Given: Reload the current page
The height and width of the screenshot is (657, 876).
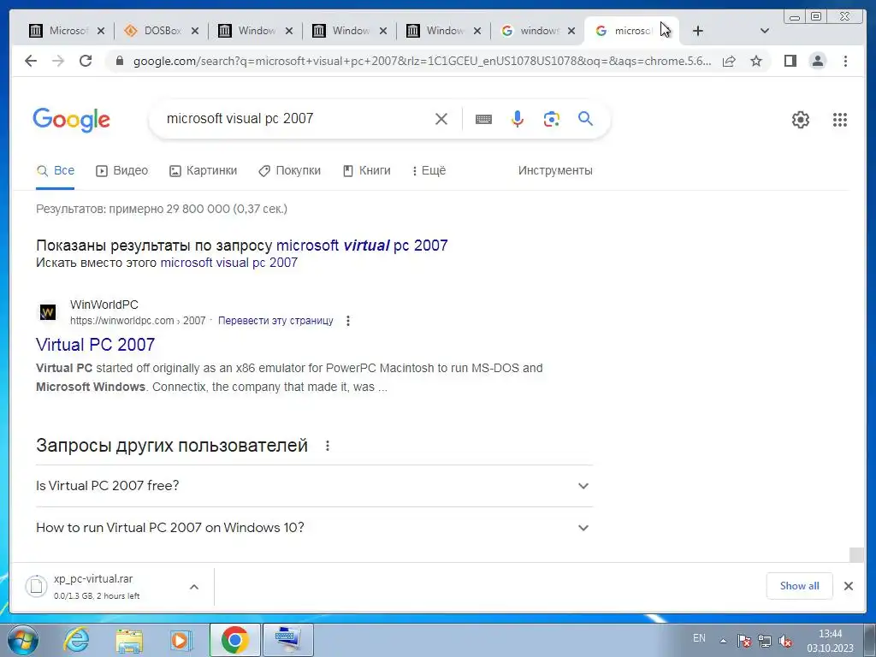Looking at the screenshot, I should click(86, 61).
